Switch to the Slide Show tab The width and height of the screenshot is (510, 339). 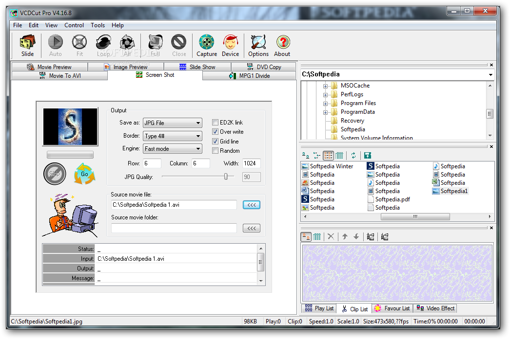pyautogui.click(x=197, y=67)
